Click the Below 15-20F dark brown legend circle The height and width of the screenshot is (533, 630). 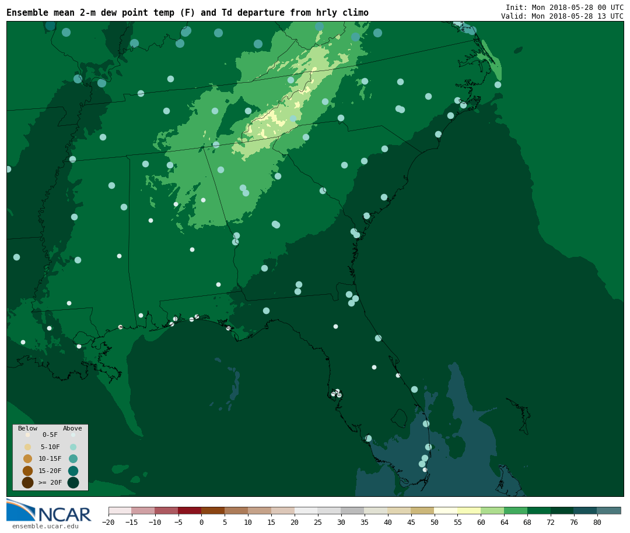pos(28,471)
